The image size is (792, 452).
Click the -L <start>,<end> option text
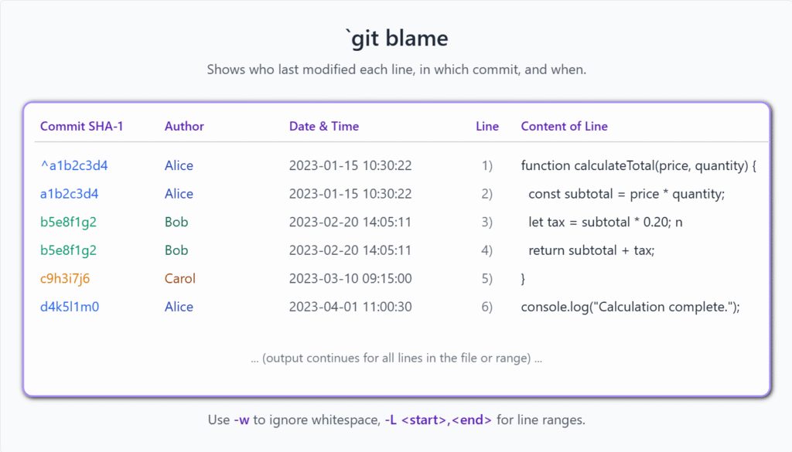438,420
